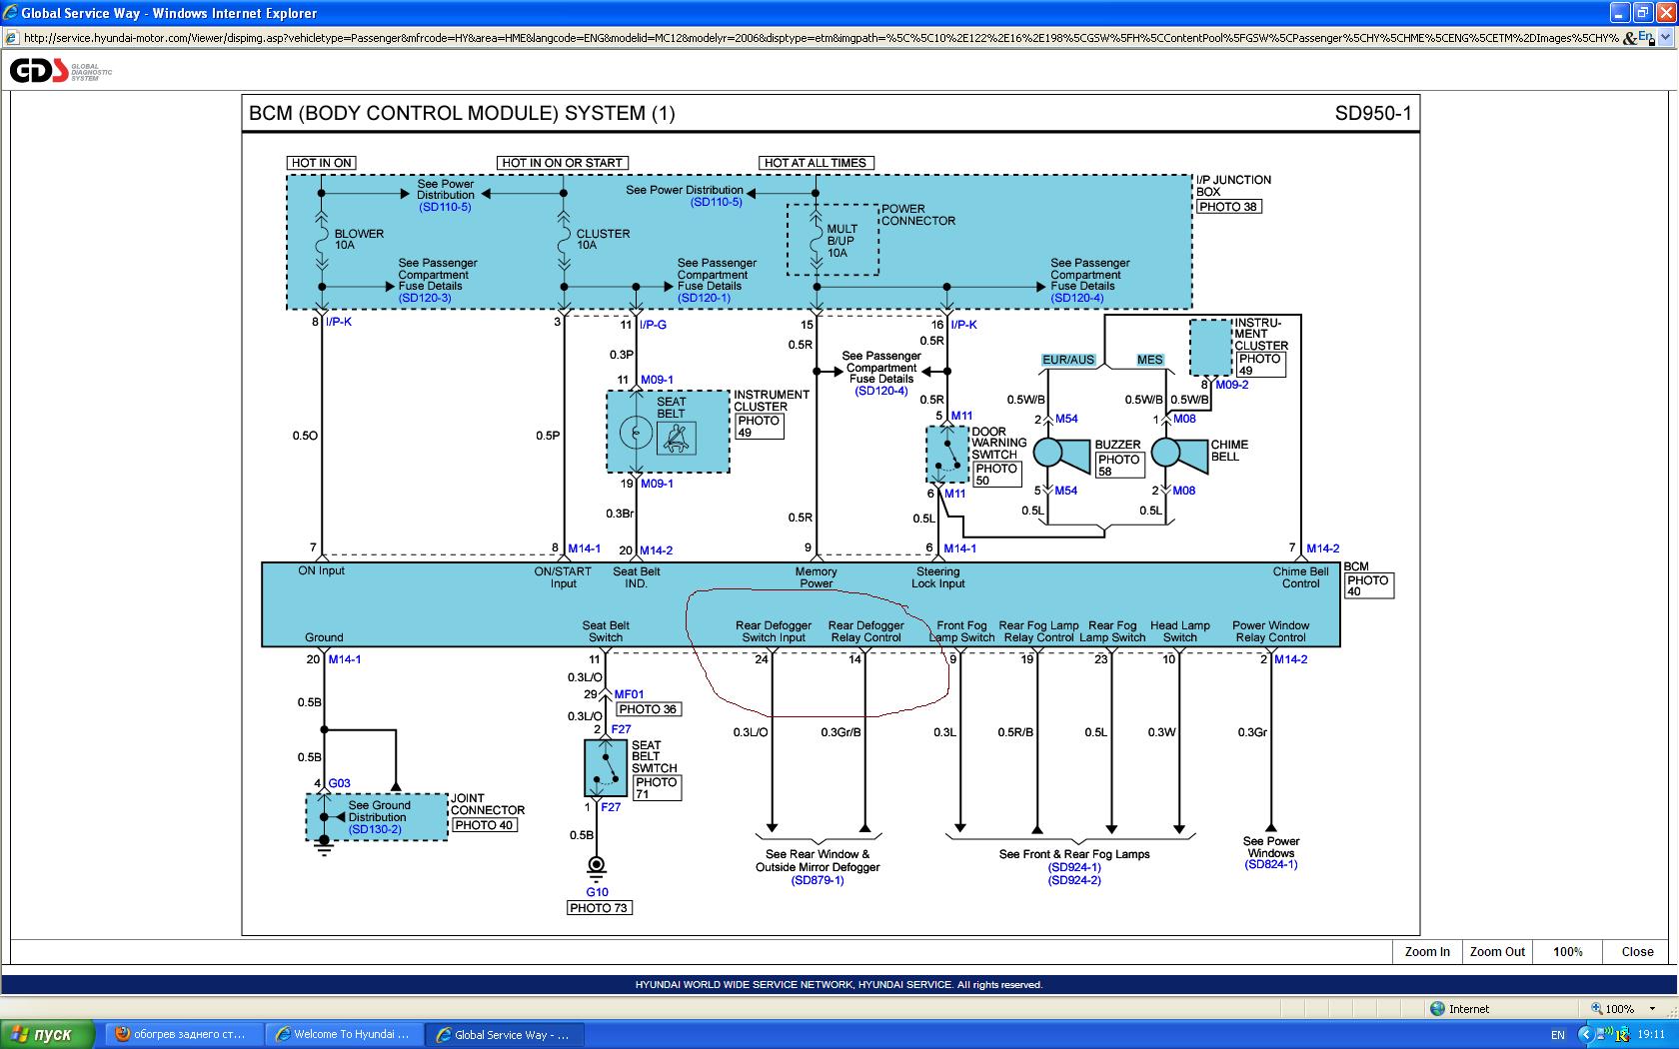The height and width of the screenshot is (1049, 1679).
Task: Click PHOTO 36 next to connector MF01
Action: 648,709
